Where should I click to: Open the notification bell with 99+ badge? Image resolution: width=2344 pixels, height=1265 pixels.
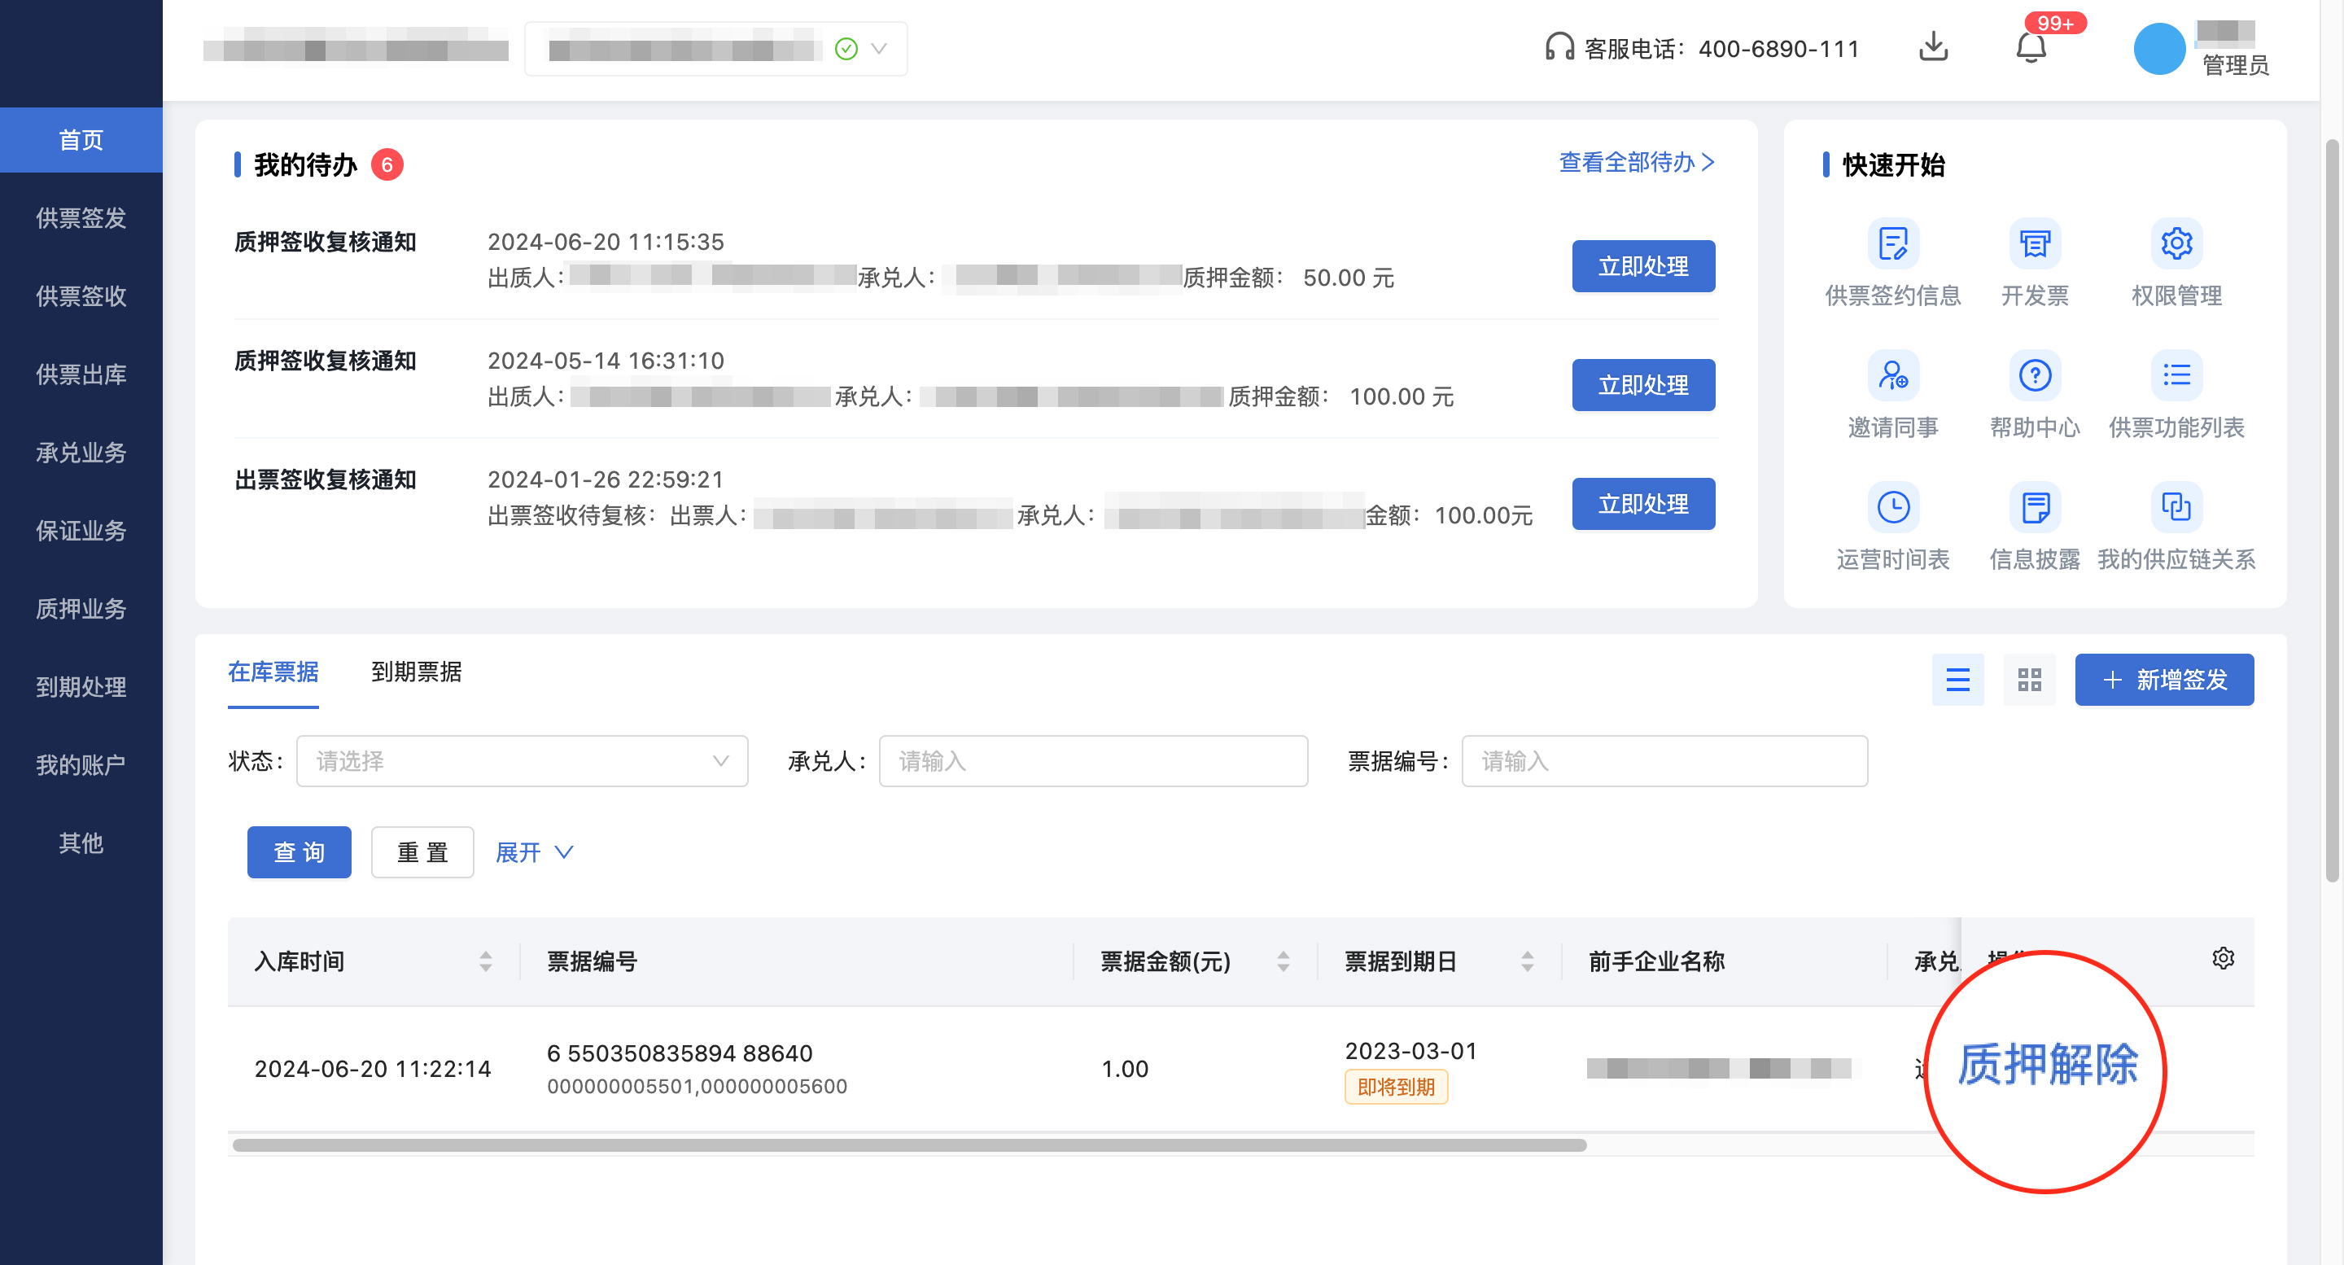2030,48
